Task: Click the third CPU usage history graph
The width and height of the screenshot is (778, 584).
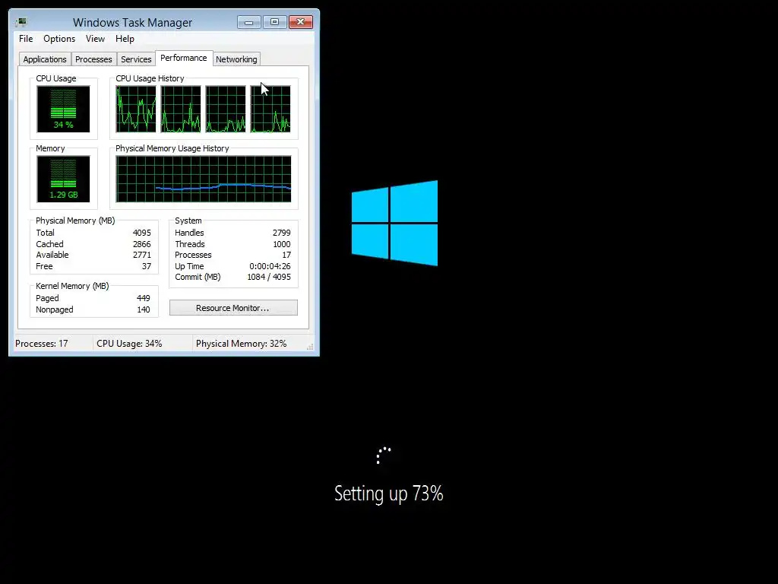Action: (225, 109)
